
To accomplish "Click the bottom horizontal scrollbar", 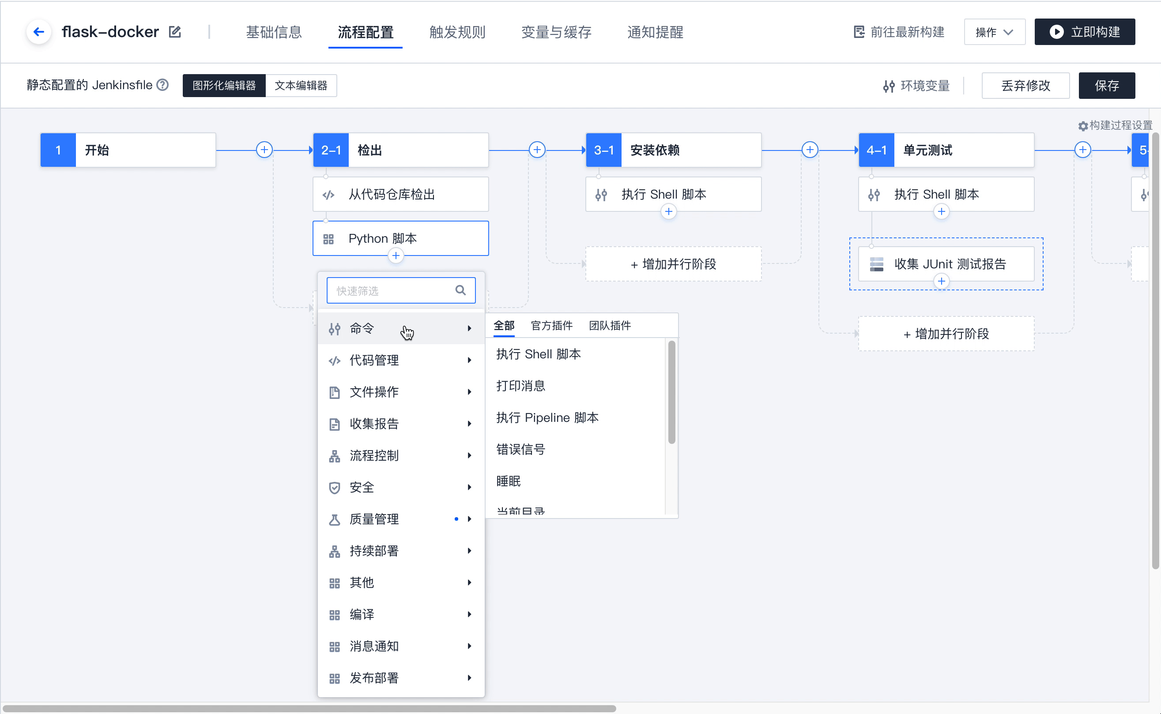I will [309, 708].
